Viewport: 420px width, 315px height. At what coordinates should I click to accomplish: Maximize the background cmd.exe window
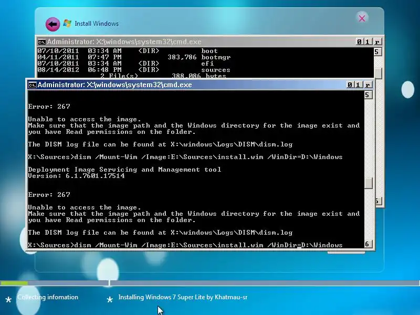(367, 42)
